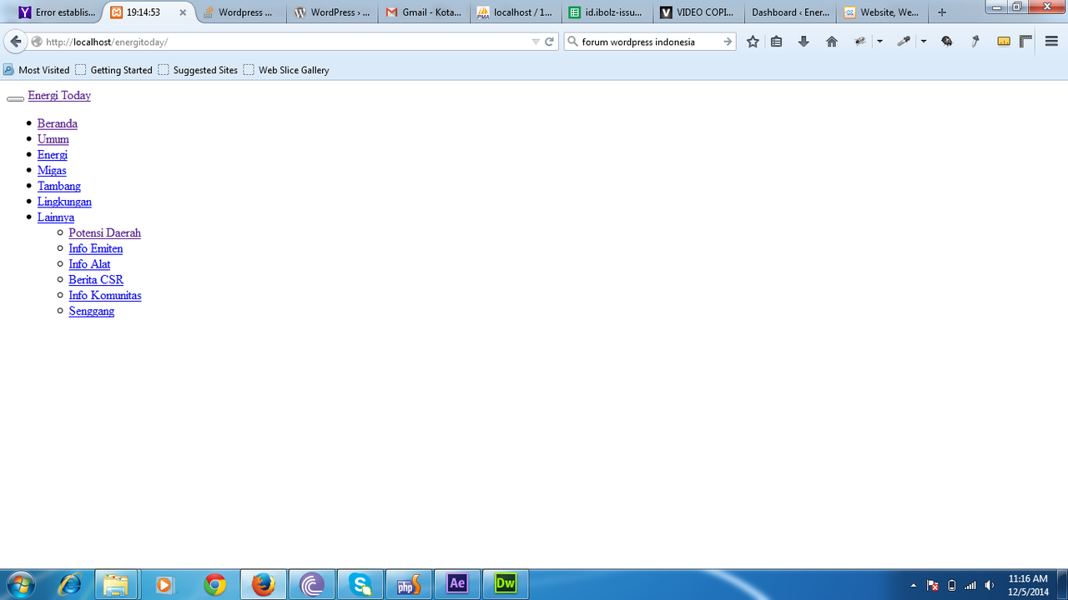The height and width of the screenshot is (600, 1068).
Task: Open the Downloads arrow icon
Action: (x=804, y=42)
